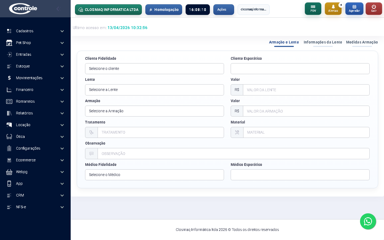The height and width of the screenshot is (240, 384).
Task: Open the Selecione a Armação dropdown
Action: 154,111
